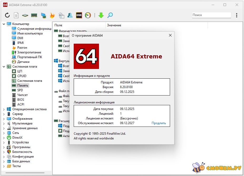
Task: Open the OSD panel toolbar icon
Action: (79, 15)
